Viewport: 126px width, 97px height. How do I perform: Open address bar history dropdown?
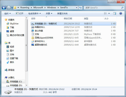click(77, 8)
